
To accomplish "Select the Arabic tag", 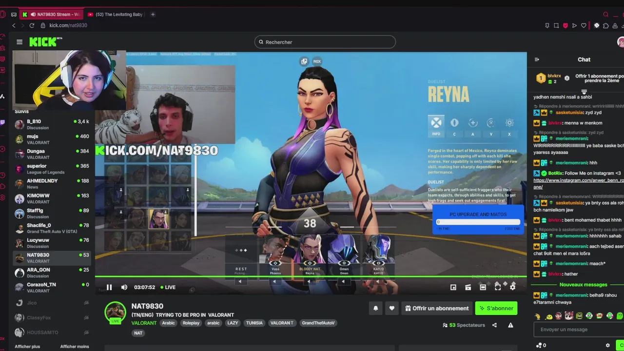I will coord(169,323).
